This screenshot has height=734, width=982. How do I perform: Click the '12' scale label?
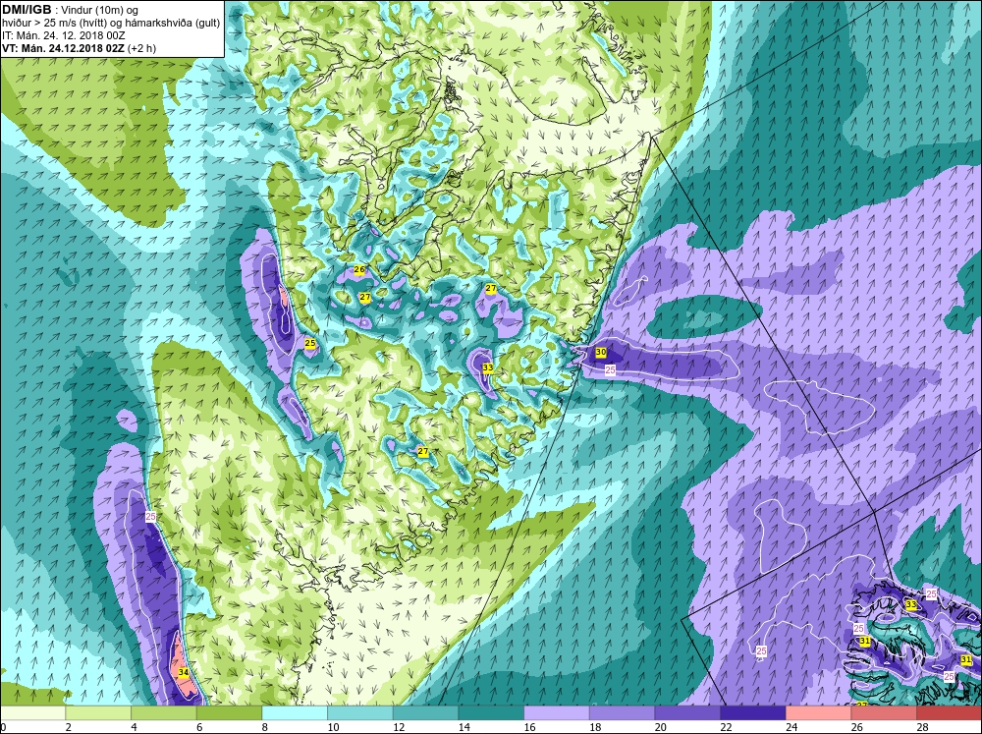399,727
